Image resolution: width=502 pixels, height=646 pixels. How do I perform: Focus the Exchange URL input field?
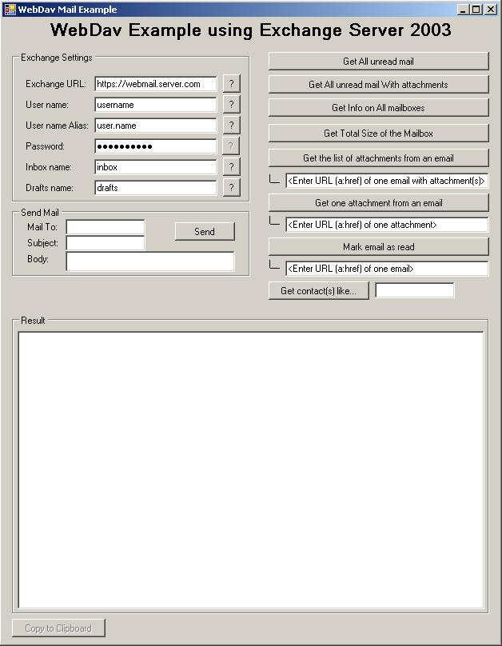point(156,84)
